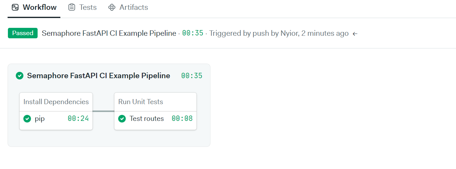456x169 pixels.
Task: Open the pip job
Action: point(40,119)
